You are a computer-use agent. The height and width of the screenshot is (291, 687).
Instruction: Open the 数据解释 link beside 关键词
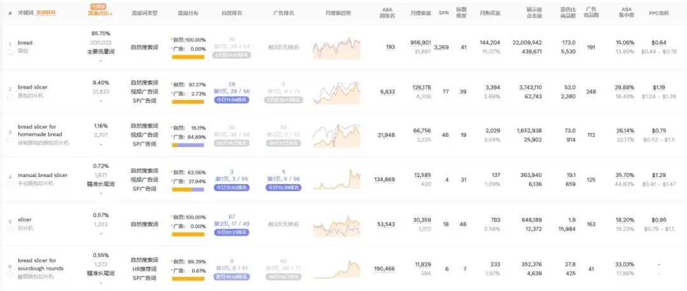point(46,13)
